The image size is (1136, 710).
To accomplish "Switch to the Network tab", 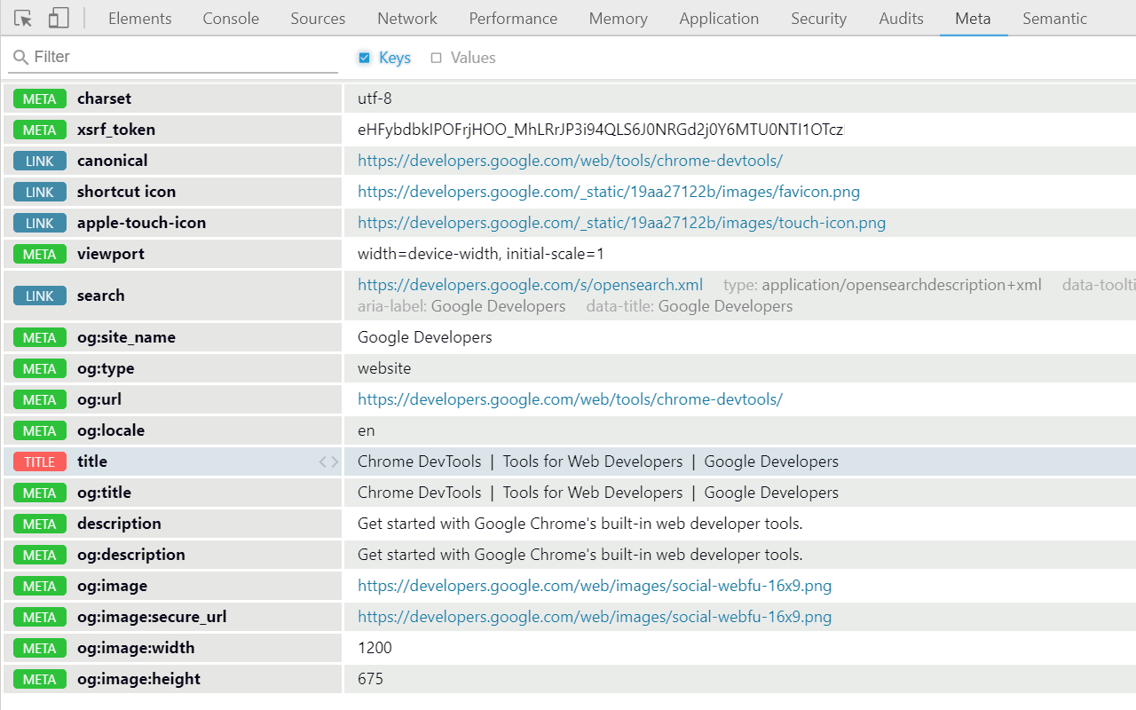I will [406, 18].
